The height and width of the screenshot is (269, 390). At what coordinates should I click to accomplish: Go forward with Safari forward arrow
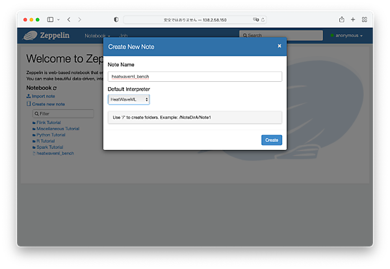[79, 19]
